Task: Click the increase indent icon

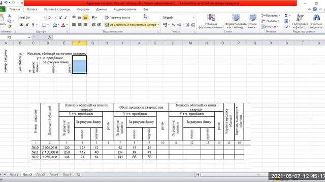Action: coord(100,25)
